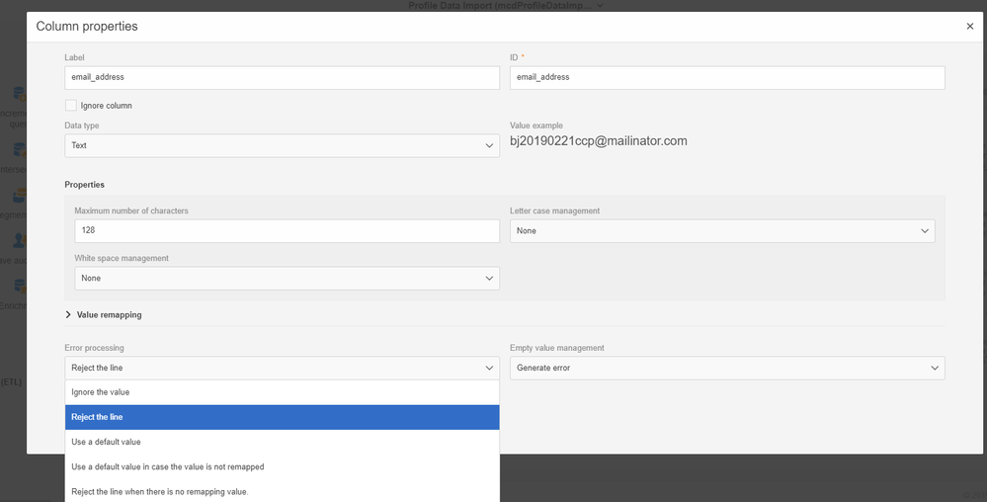Select reject line when no remapping value
Screen dimensions: 987x502
point(282,491)
